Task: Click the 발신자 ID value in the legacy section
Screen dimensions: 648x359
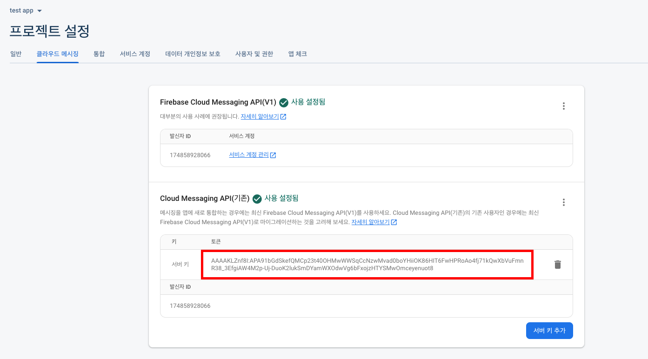Action: click(x=190, y=306)
